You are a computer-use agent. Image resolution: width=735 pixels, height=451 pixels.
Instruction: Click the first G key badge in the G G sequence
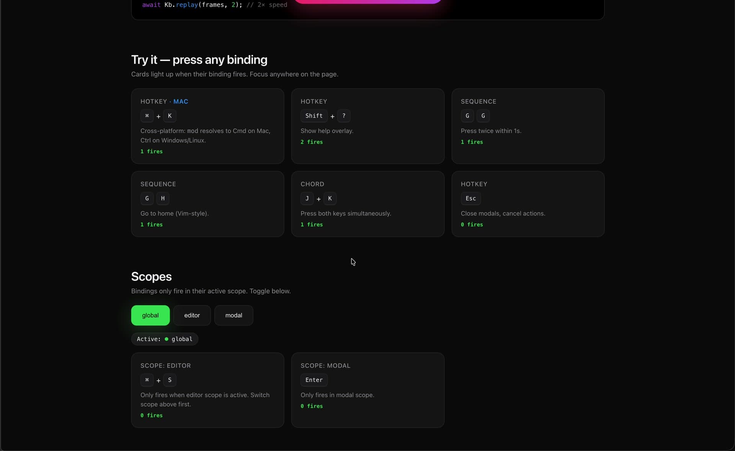click(467, 116)
